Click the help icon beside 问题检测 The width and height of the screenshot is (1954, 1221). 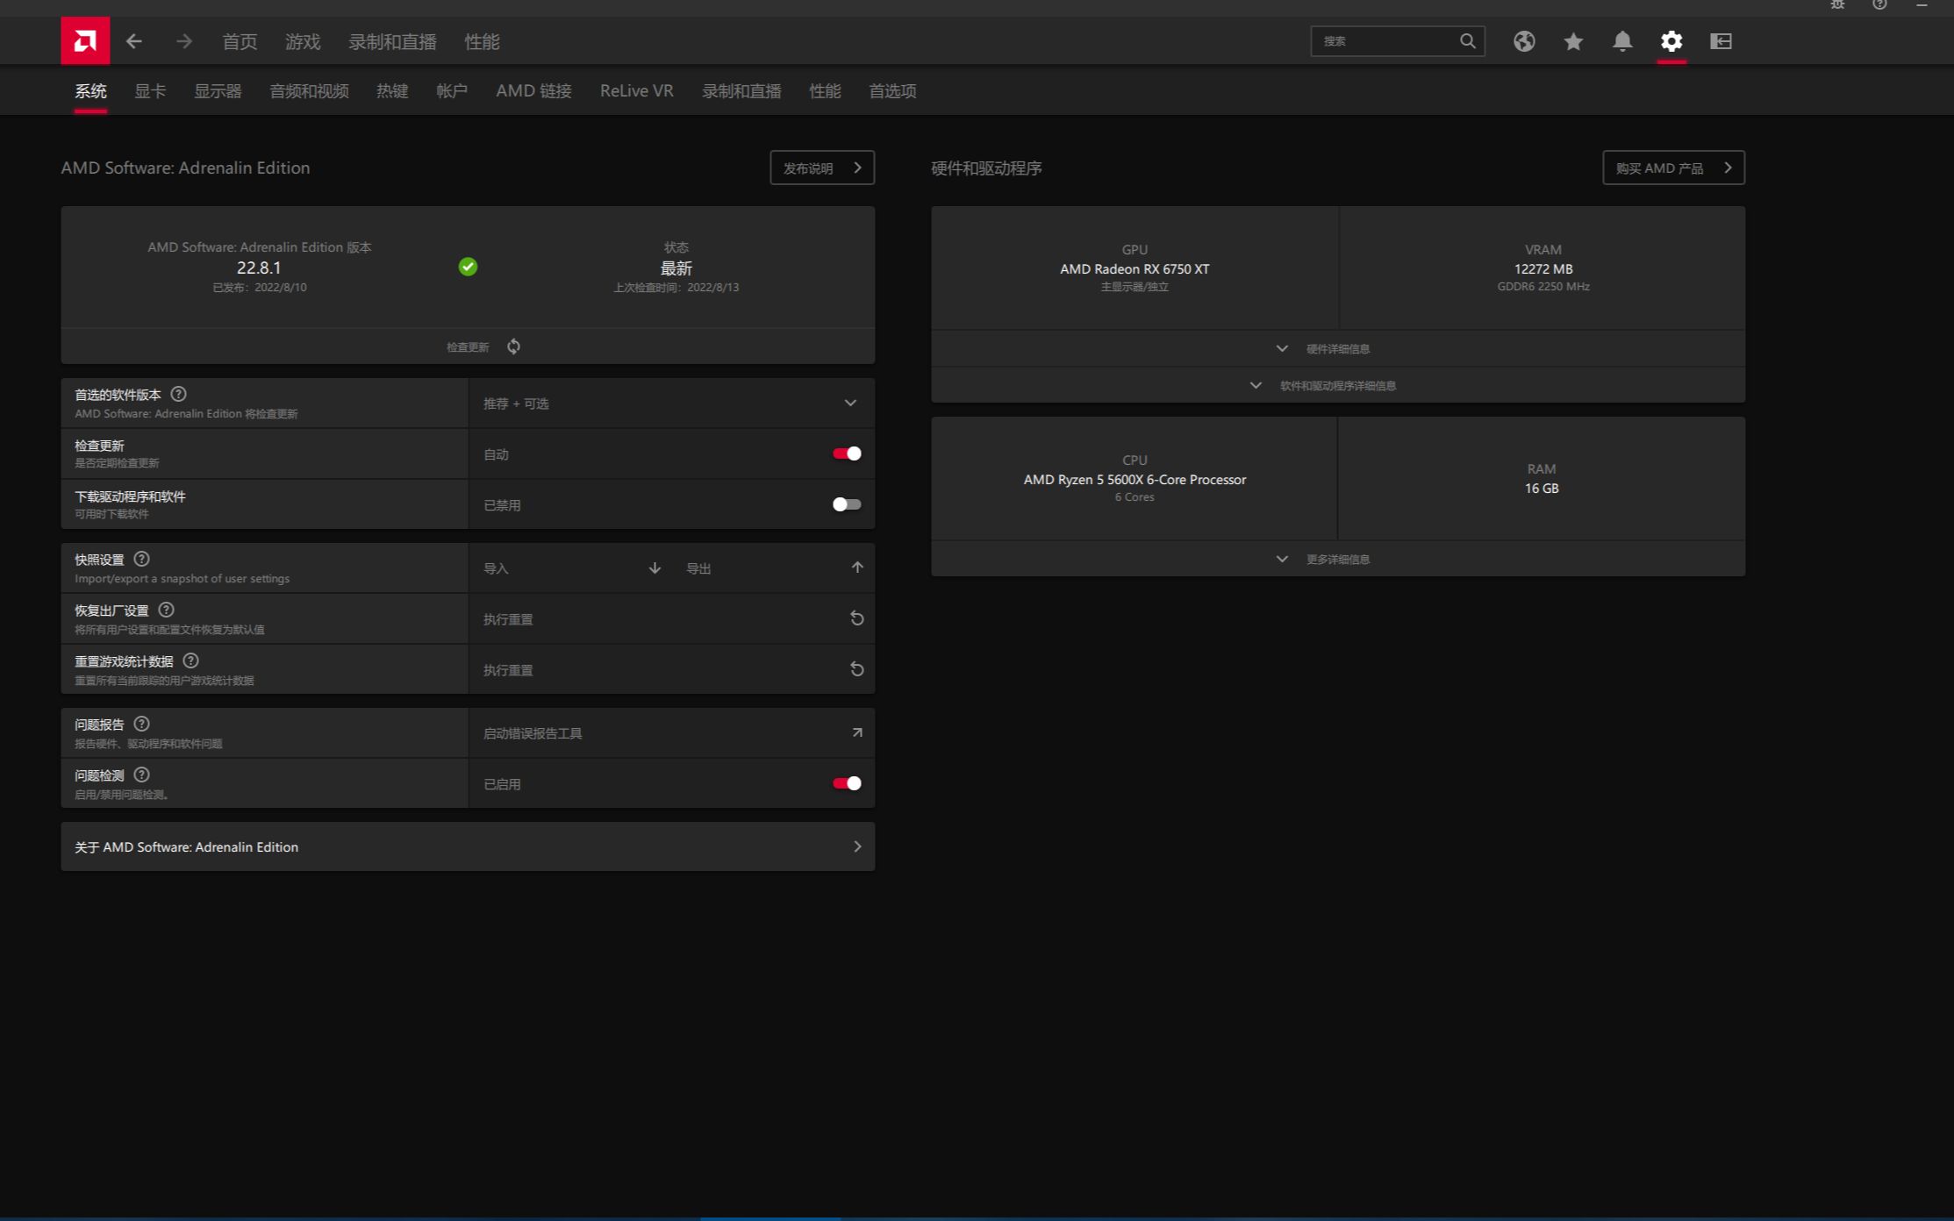141,775
